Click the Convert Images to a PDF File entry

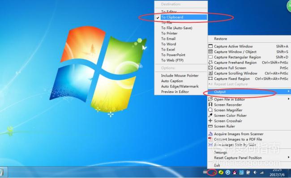(249, 139)
